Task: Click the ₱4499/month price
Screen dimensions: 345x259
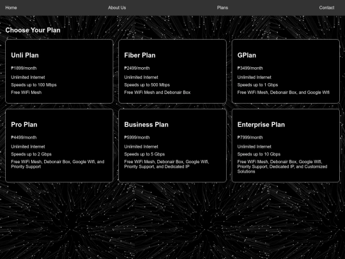Action: 24,137
